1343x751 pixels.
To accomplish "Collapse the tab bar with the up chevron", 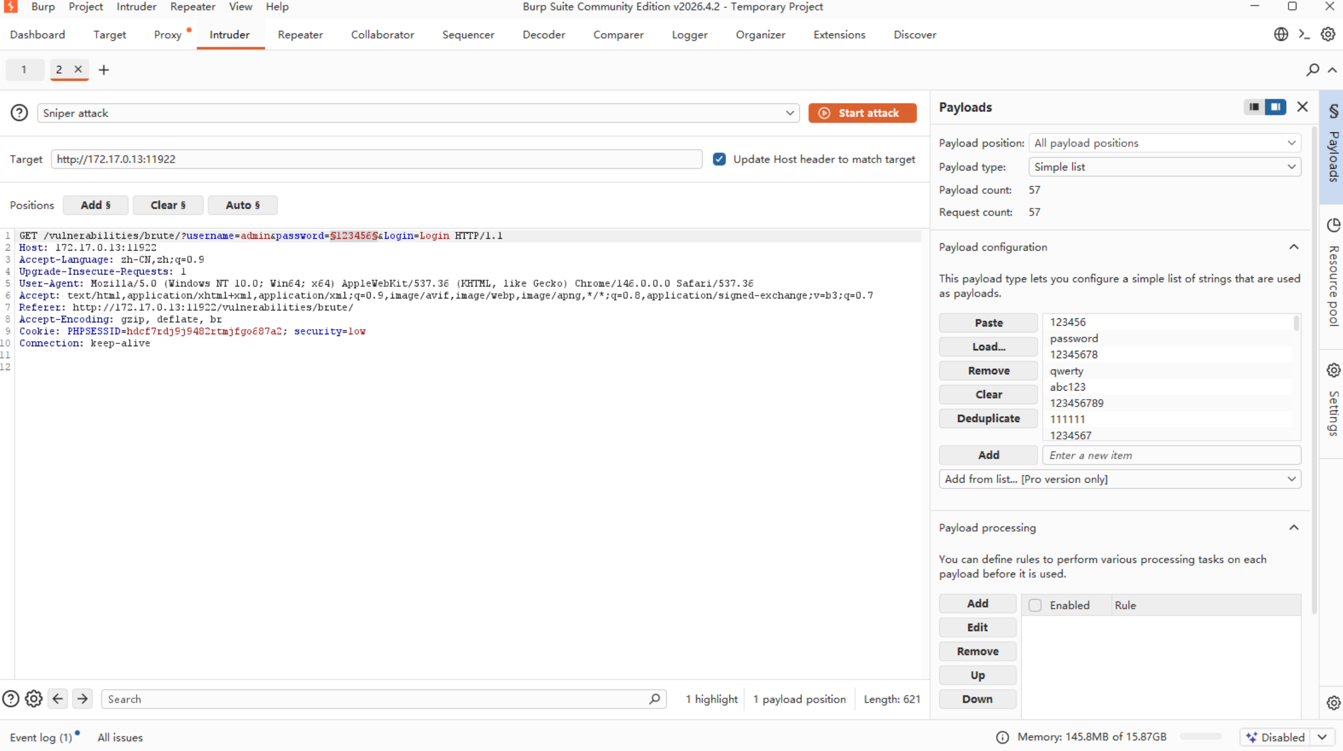I will tap(1332, 70).
